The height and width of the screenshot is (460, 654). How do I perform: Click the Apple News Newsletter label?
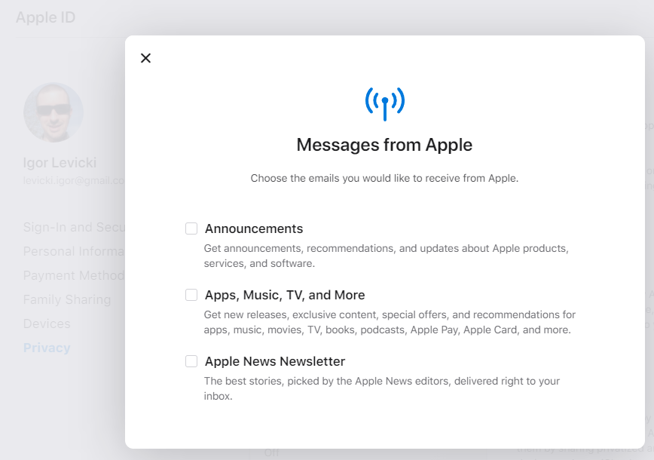pos(275,361)
